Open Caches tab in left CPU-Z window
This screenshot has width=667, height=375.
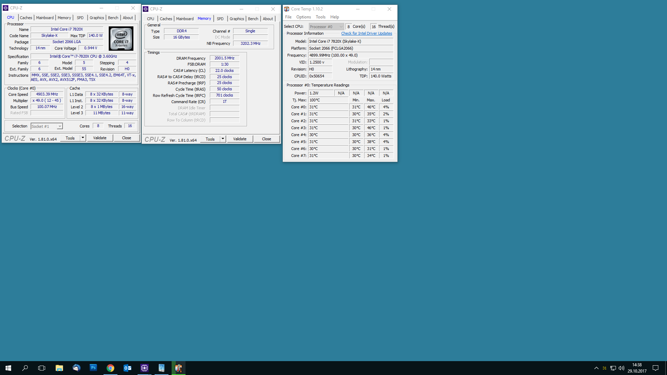[x=26, y=18]
